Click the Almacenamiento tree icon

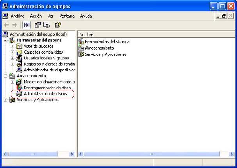(x=12, y=76)
